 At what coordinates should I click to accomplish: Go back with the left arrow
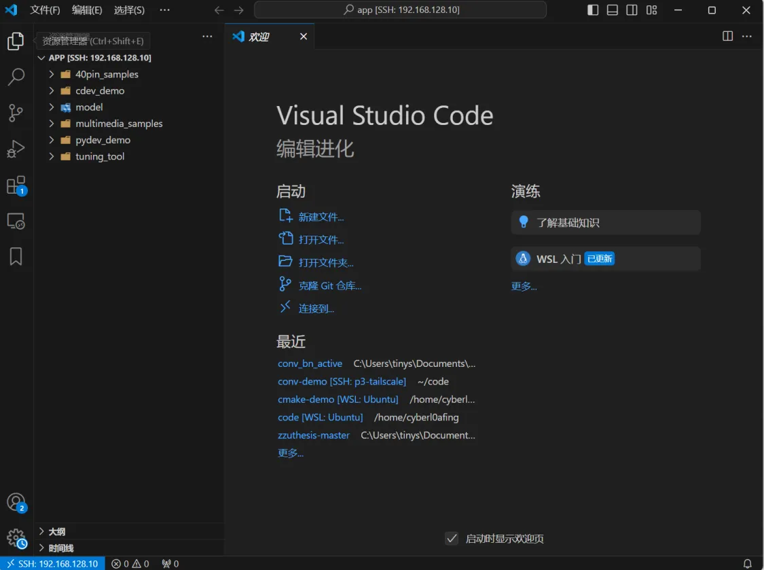tap(219, 10)
